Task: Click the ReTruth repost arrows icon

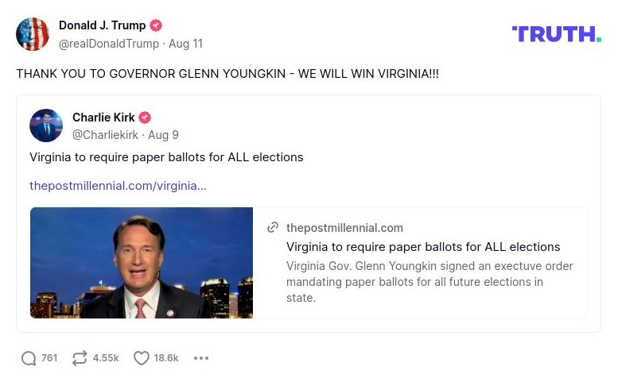Action: tap(80, 358)
